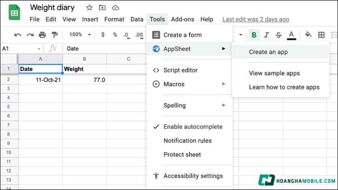Click the AppSheet logo icon

click(x=156, y=49)
